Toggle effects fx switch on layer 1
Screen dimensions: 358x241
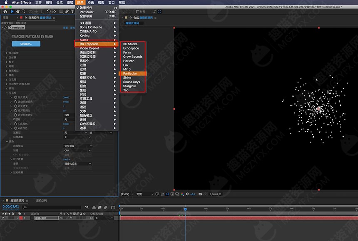point(70,218)
